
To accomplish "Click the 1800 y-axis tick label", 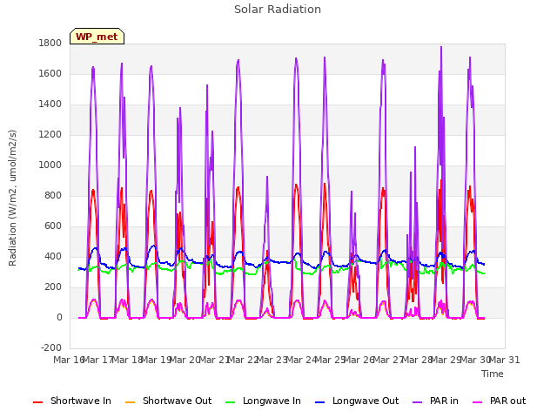I will (50, 43).
